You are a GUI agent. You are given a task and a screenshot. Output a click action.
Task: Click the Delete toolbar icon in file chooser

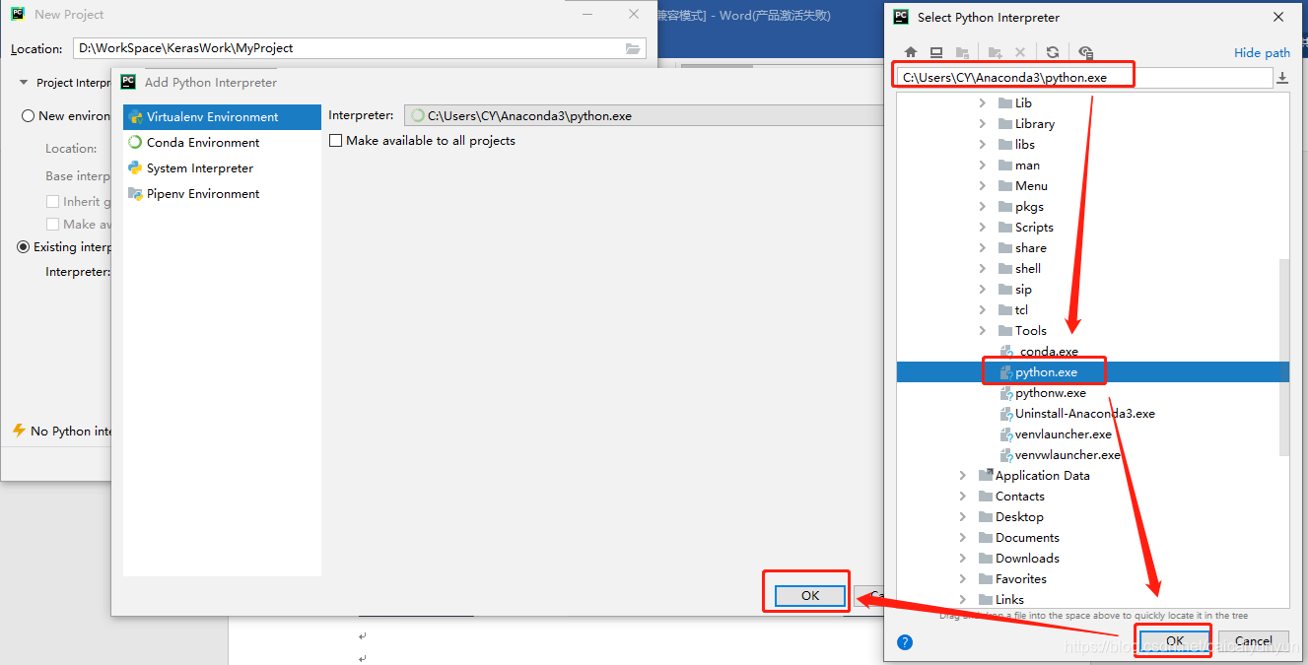point(1020,52)
